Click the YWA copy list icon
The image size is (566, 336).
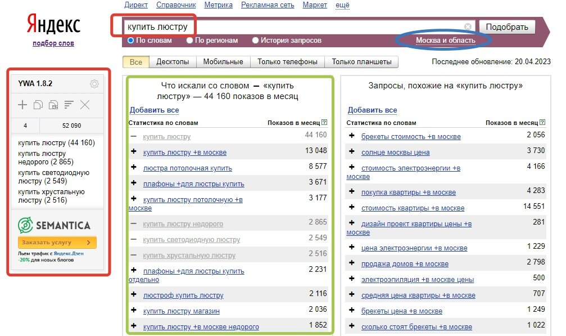tap(38, 105)
